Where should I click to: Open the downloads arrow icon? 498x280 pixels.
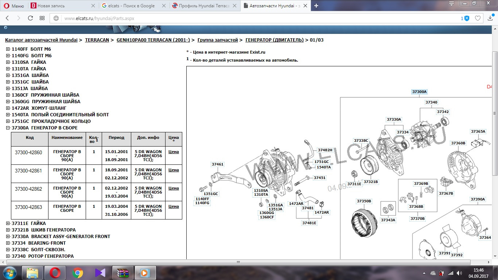[x=490, y=18]
